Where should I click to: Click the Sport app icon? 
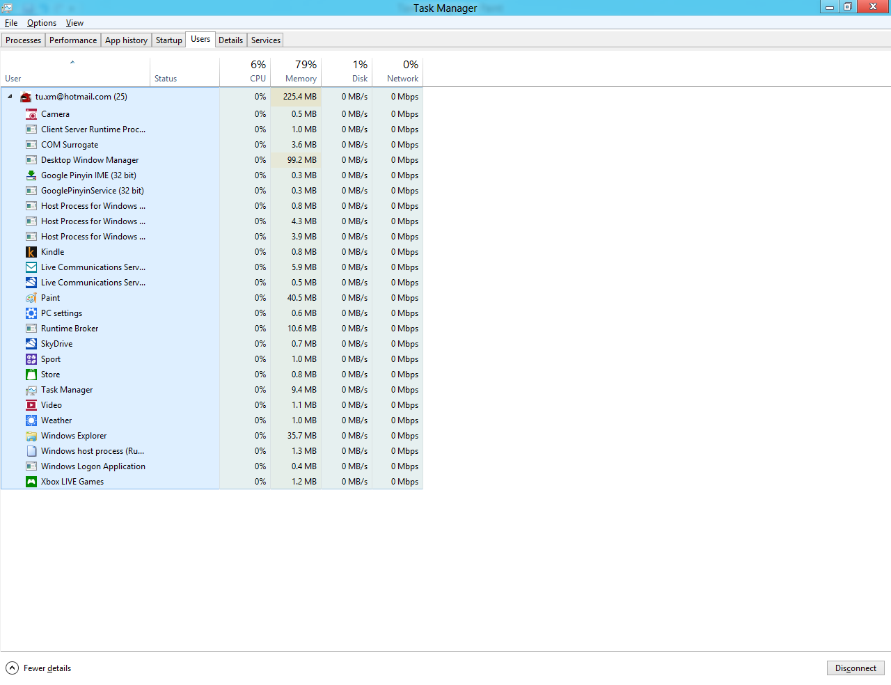click(31, 359)
